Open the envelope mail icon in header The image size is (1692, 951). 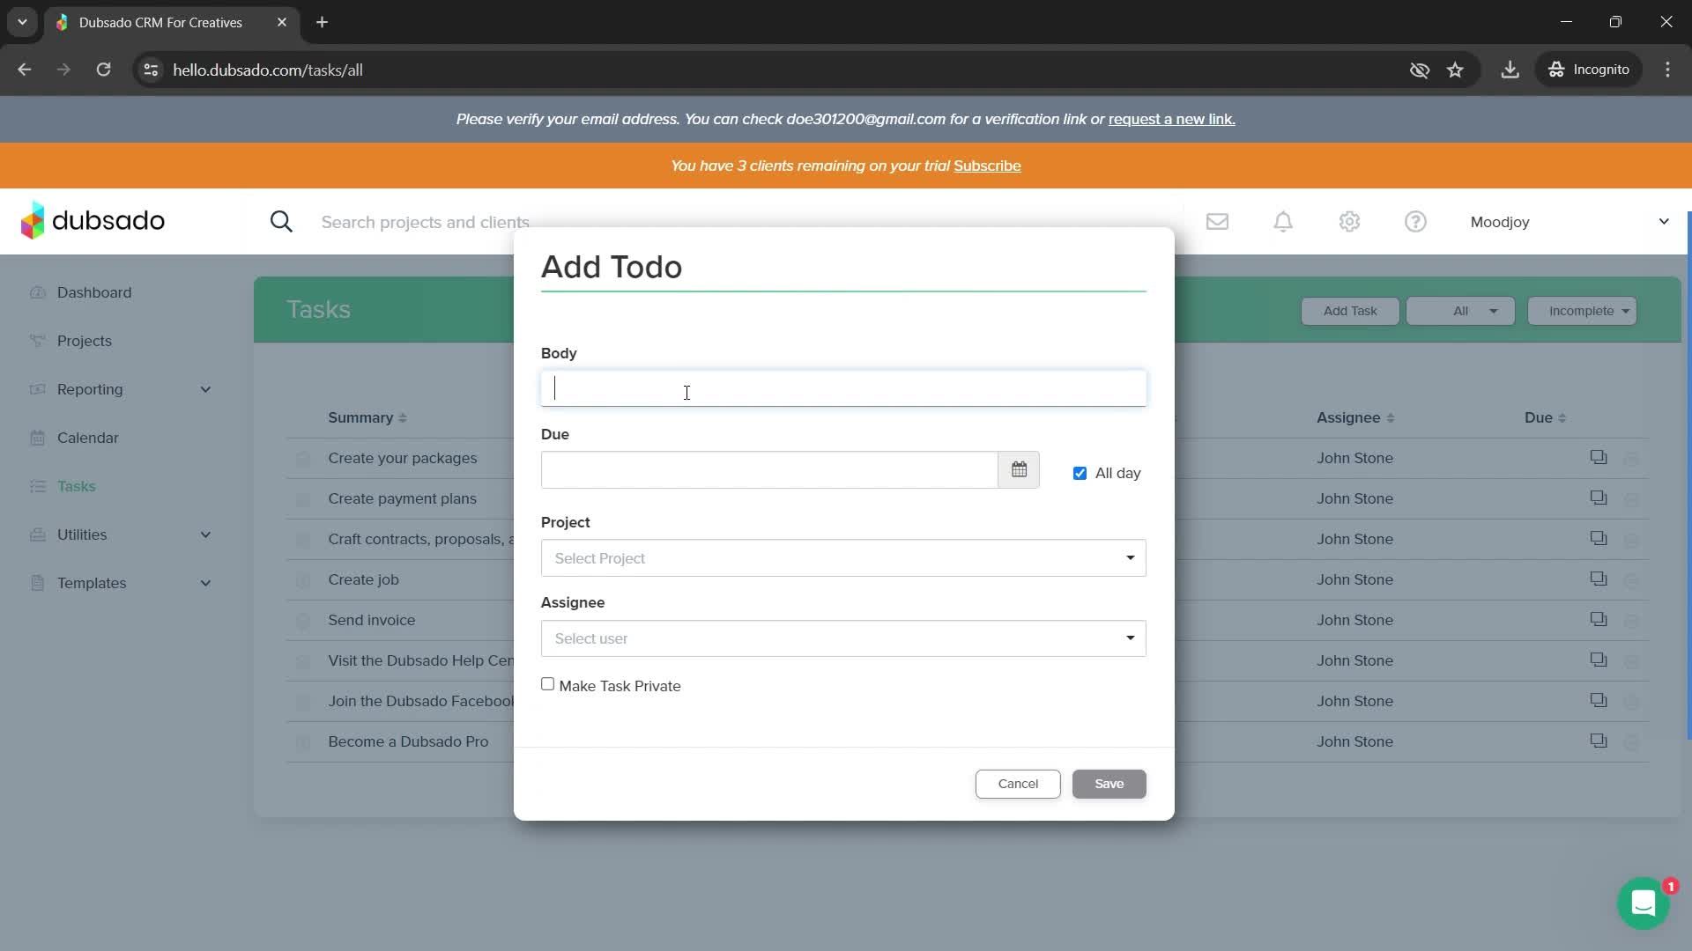1217,222
